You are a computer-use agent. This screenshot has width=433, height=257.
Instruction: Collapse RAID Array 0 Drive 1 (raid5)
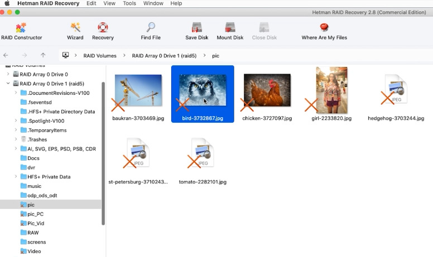pyautogui.click(x=8, y=83)
